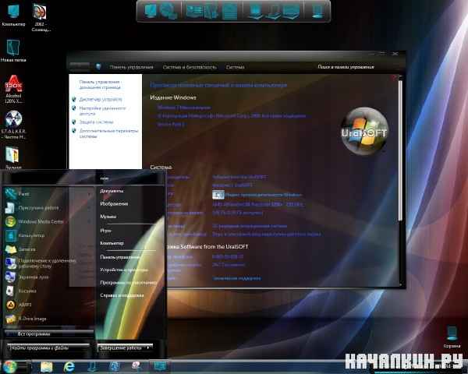Image resolution: width=468 pixels, height=374 pixels.
Task: Open Диспетчер устройств link in sidebar
Action: point(101,99)
